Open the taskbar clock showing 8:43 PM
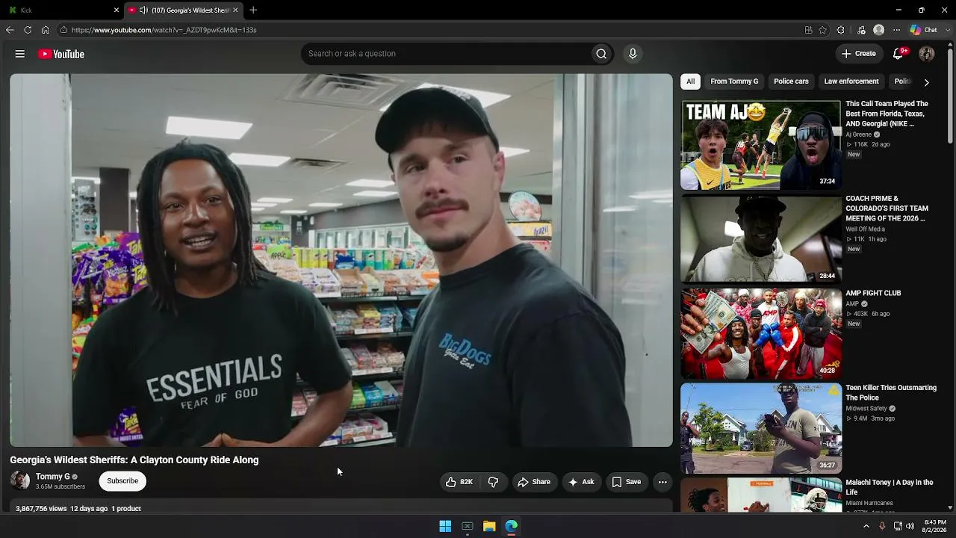Viewport: 956px width, 538px height. [x=935, y=526]
